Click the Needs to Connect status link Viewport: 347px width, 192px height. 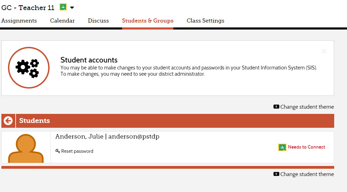click(306, 147)
